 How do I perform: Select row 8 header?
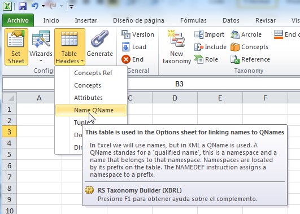[x=10, y=188]
